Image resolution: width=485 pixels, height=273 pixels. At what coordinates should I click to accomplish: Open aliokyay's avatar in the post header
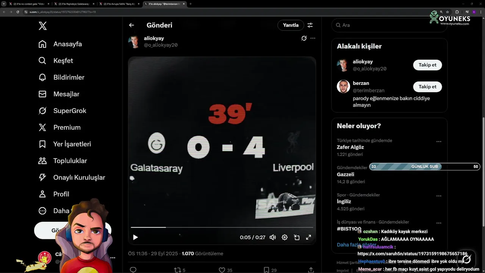pyautogui.click(x=134, y=42)
